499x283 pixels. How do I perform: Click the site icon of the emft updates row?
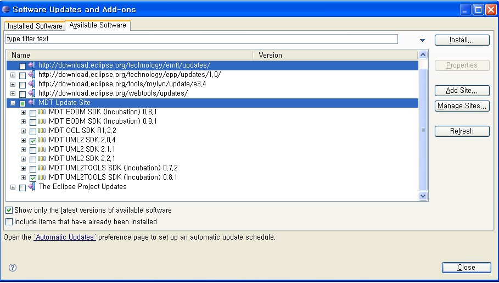click(31, 65)
